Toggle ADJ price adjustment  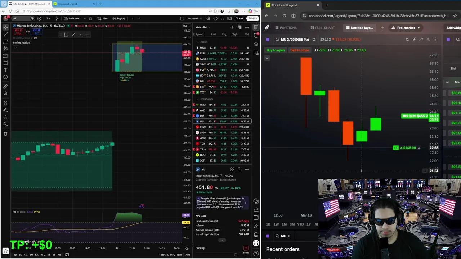(x=188, y=255)
